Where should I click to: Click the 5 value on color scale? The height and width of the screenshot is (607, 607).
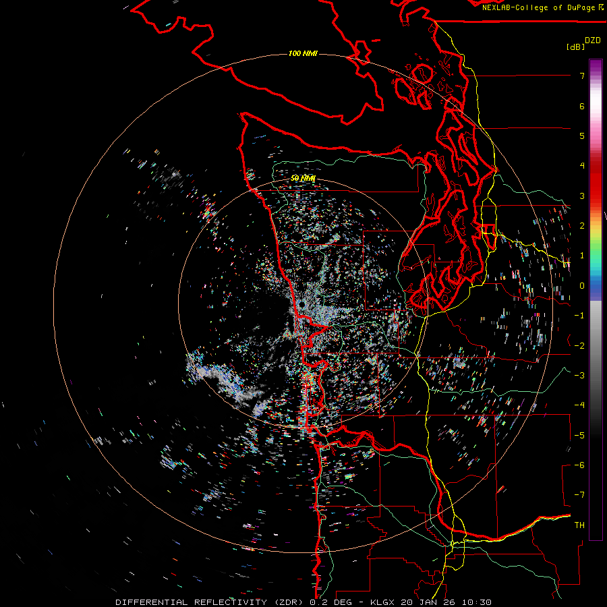582,136
